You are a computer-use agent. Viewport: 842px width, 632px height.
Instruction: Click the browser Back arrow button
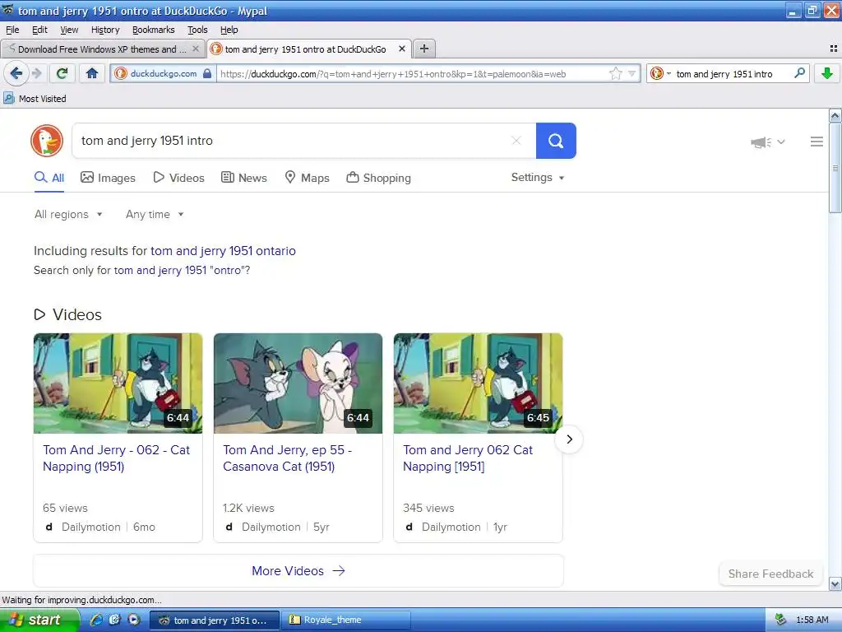[x=16, y=73]
